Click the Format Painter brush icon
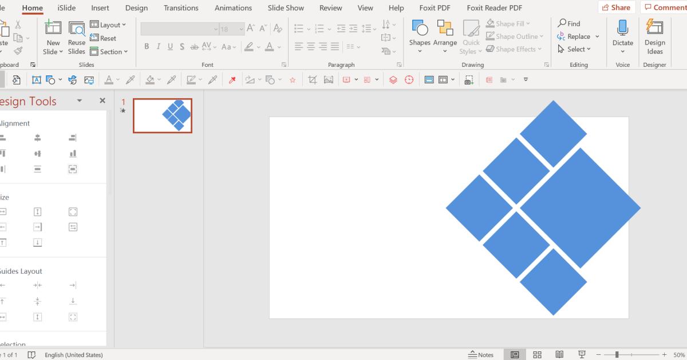The width and height of the screenshot is (687, 360). click(18, 51)
